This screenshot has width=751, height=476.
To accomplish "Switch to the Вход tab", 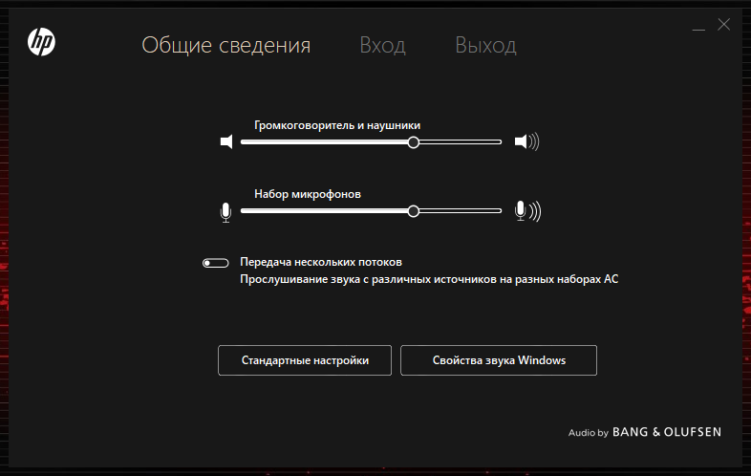I will coord(383,46).
